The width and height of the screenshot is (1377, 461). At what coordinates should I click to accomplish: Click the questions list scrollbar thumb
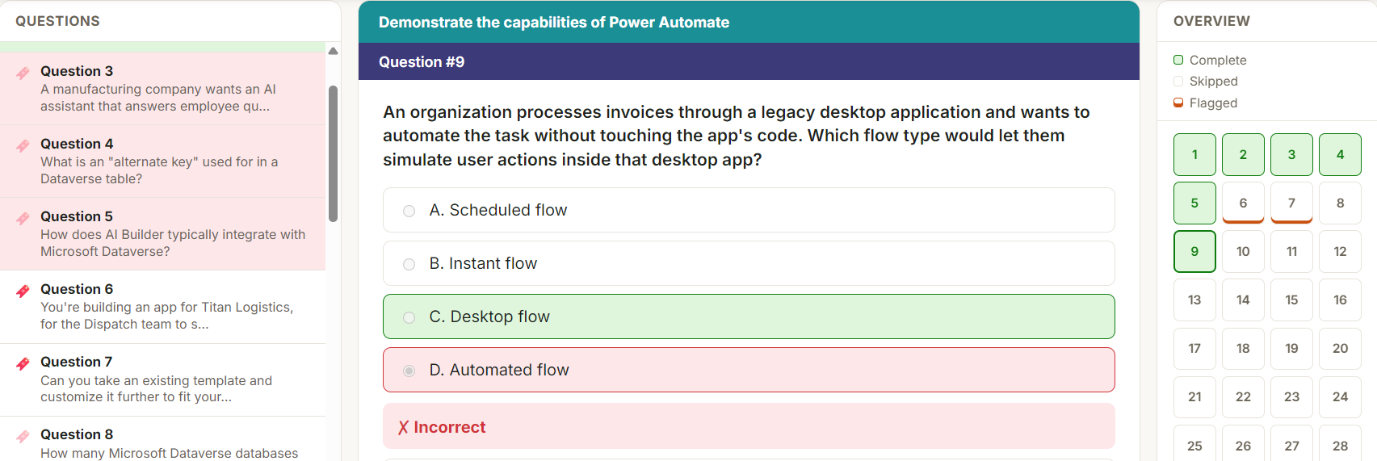[333, 153]
